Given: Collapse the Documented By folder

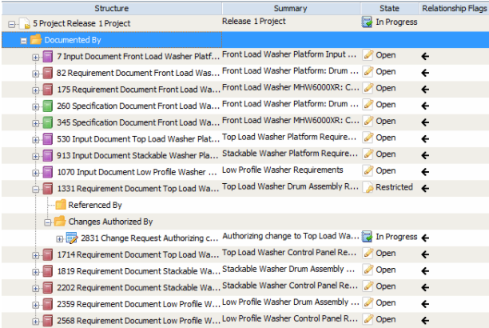Looking at the screenshot, I should (23, 41).
